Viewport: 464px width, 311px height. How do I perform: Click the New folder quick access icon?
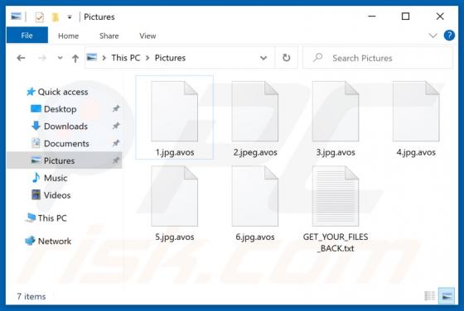[x=55, y=17]
